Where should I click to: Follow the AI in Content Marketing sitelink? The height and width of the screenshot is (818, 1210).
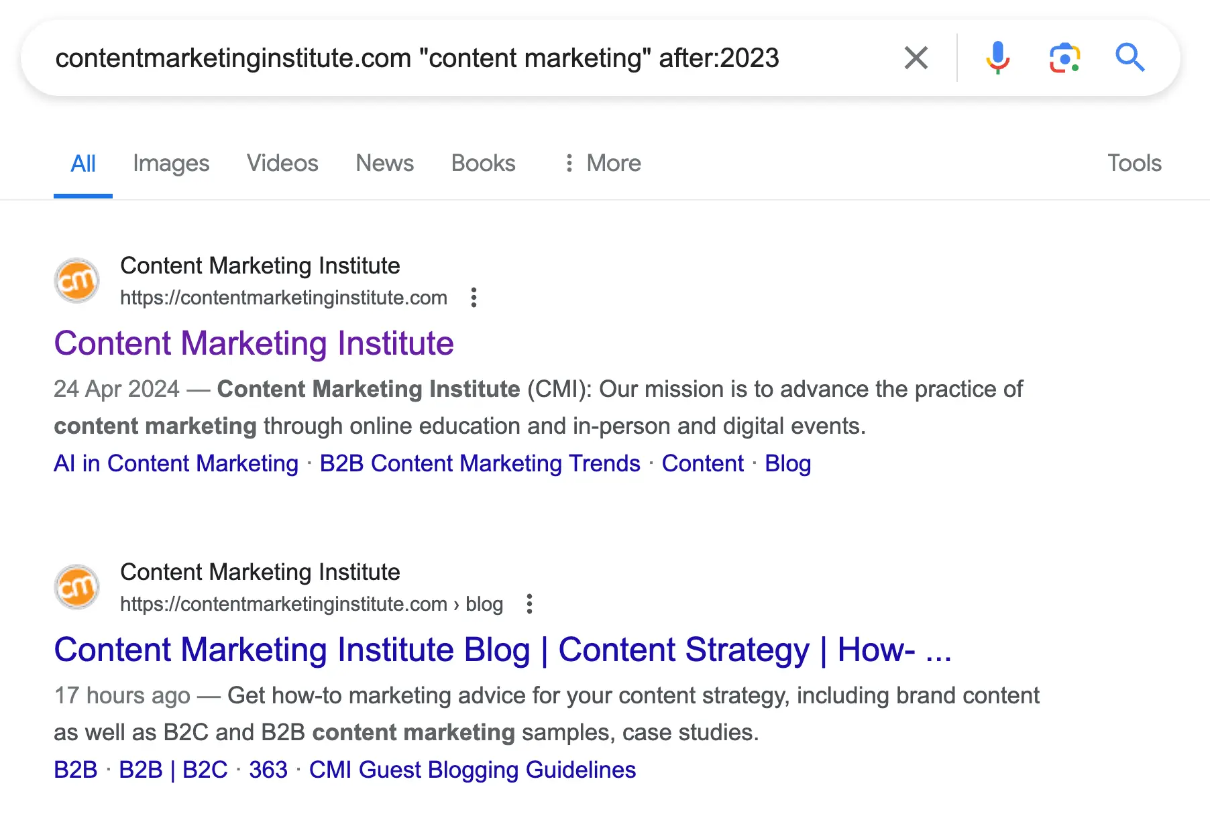pos(176,463)
